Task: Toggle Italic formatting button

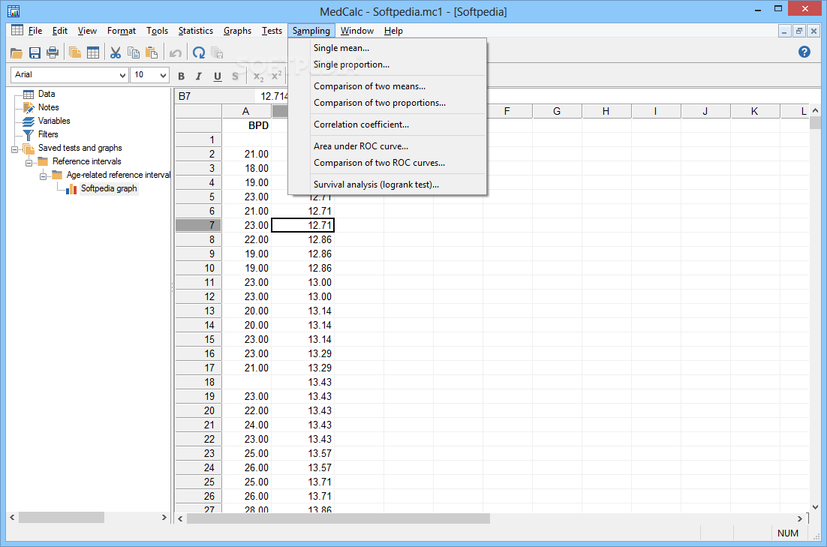Action: tap(199, 76)
